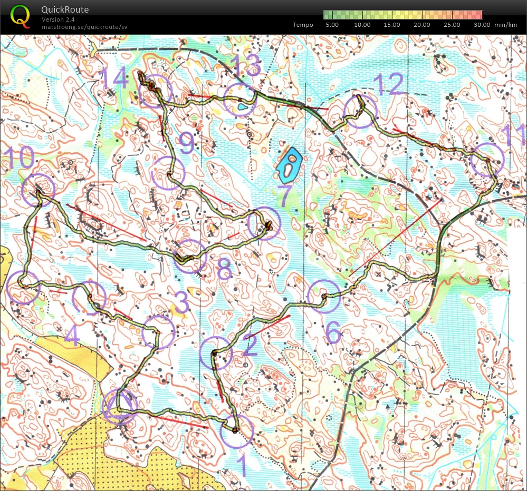Click the QuickRoute Q logo
Screen dimensions: 527x491
(20, 13)
